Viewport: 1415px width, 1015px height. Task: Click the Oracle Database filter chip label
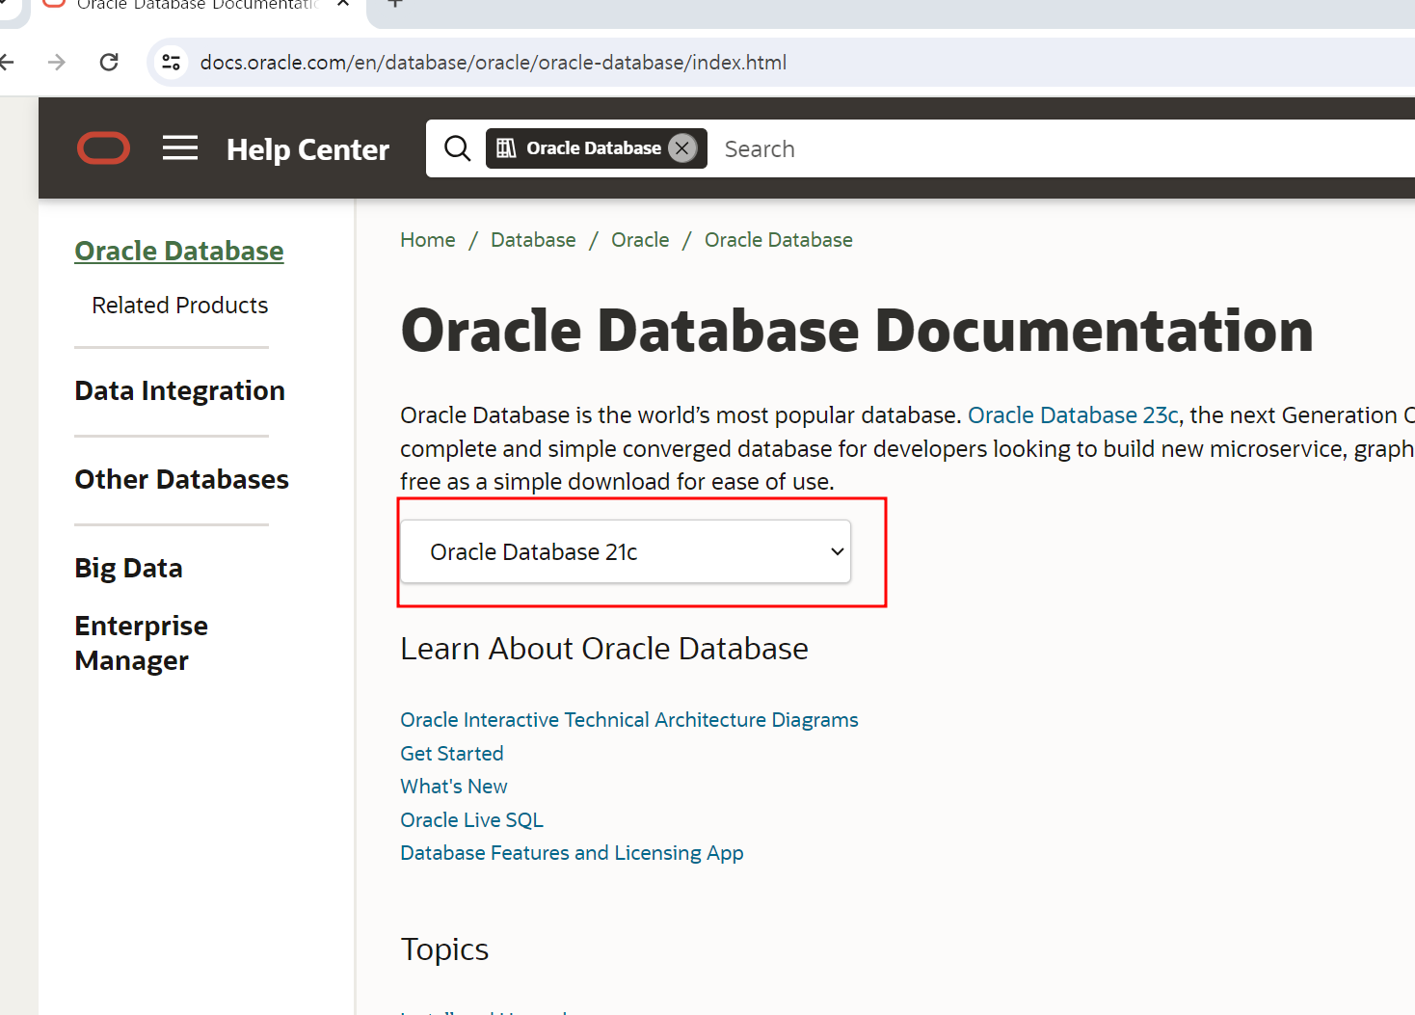click(594, 148)
